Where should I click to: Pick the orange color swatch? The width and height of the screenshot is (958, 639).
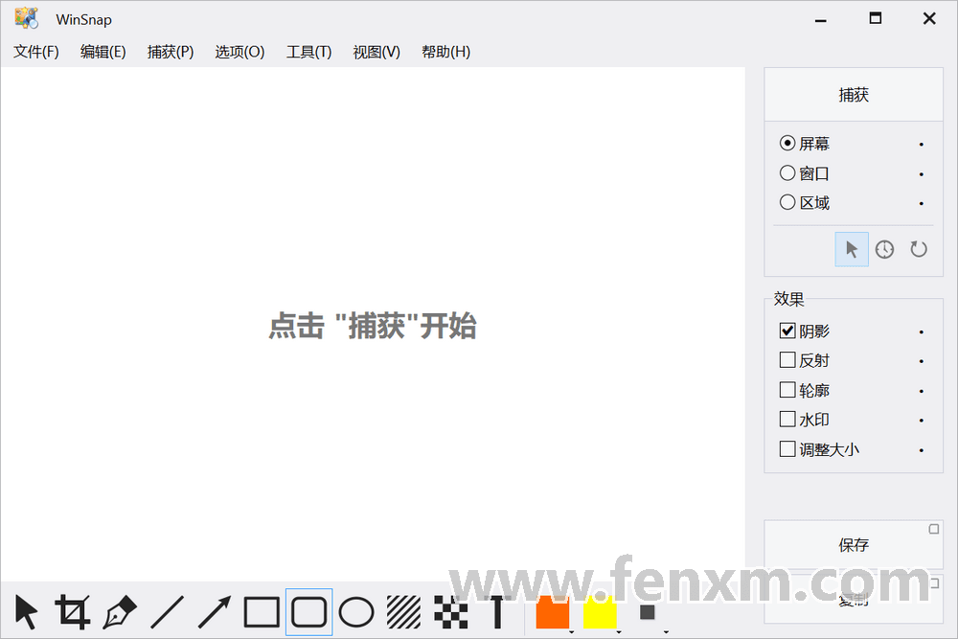tap(552, 611)
